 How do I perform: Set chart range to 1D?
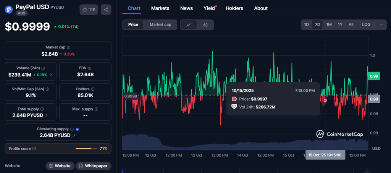click(307, 25)
